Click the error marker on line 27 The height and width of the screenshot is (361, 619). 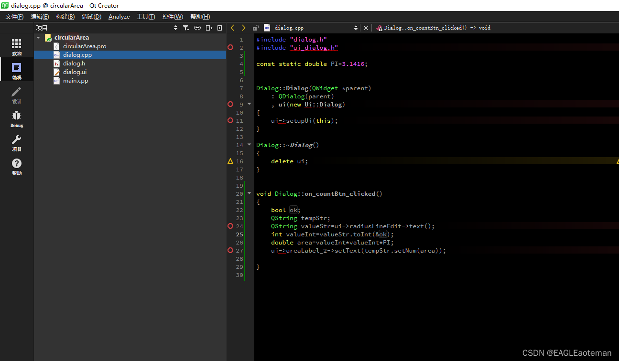(230, 251)
